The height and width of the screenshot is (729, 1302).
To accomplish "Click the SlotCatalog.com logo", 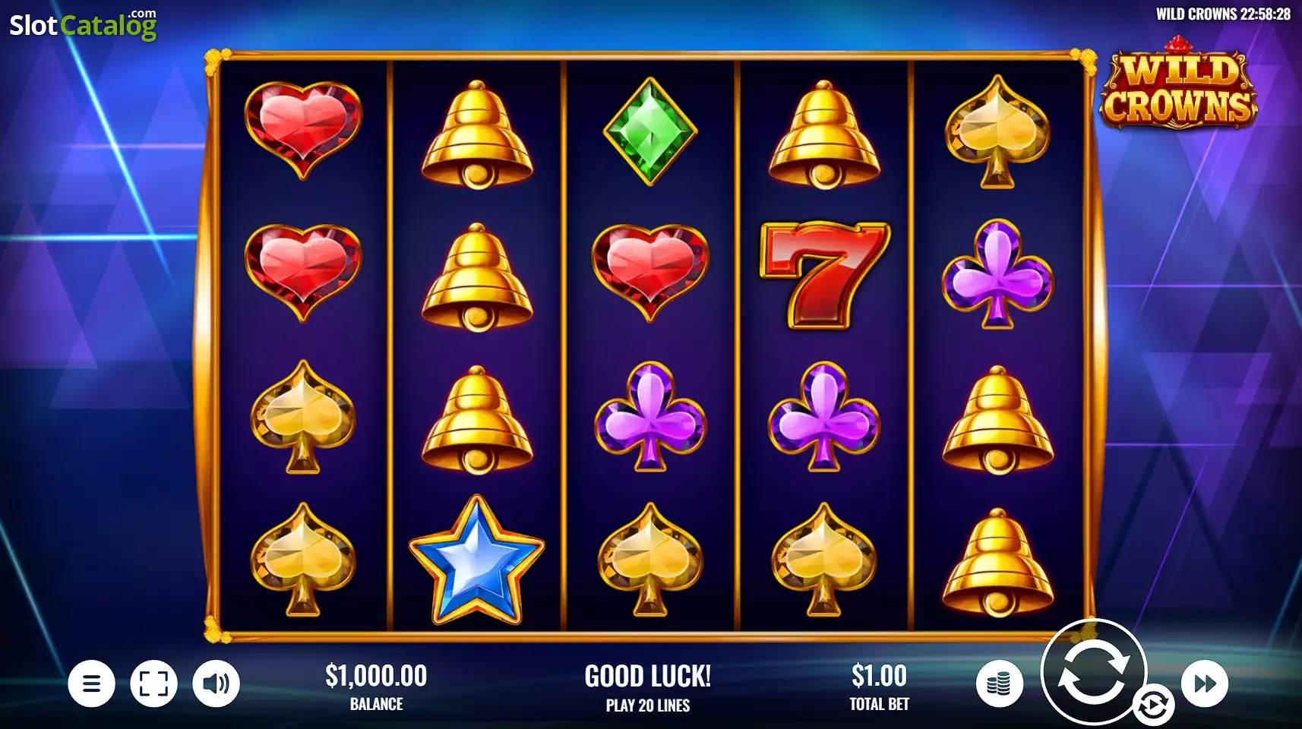I will (83, 25).
